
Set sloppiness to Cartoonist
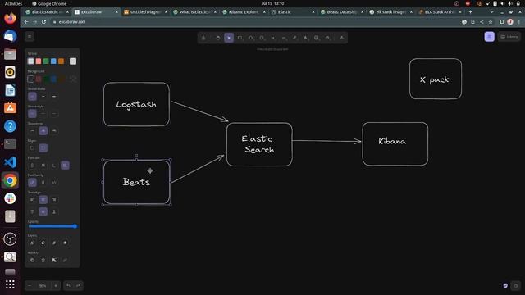[x=54, y=131]
